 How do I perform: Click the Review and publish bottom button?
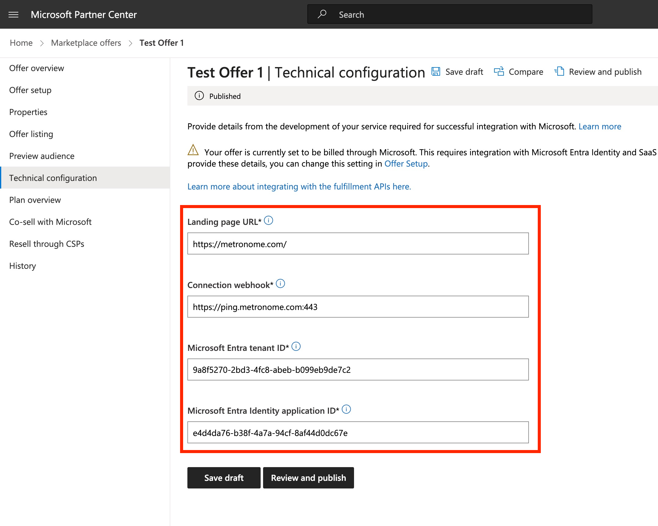coord(308,478)
